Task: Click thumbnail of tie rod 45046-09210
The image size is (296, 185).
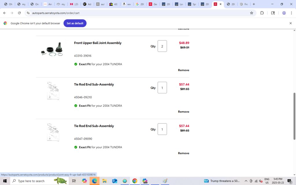Action: [53, 91]
